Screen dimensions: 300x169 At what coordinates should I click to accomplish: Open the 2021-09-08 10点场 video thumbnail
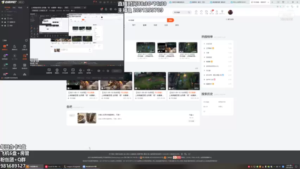pyautogui.click(x=150, y=81)
